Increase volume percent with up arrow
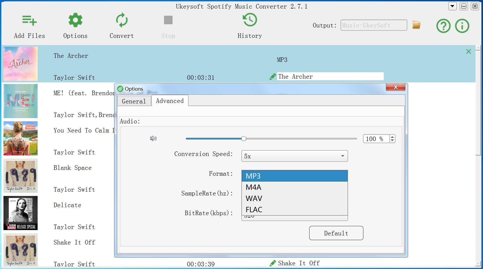Screen dimensions: 483x269 392,137
